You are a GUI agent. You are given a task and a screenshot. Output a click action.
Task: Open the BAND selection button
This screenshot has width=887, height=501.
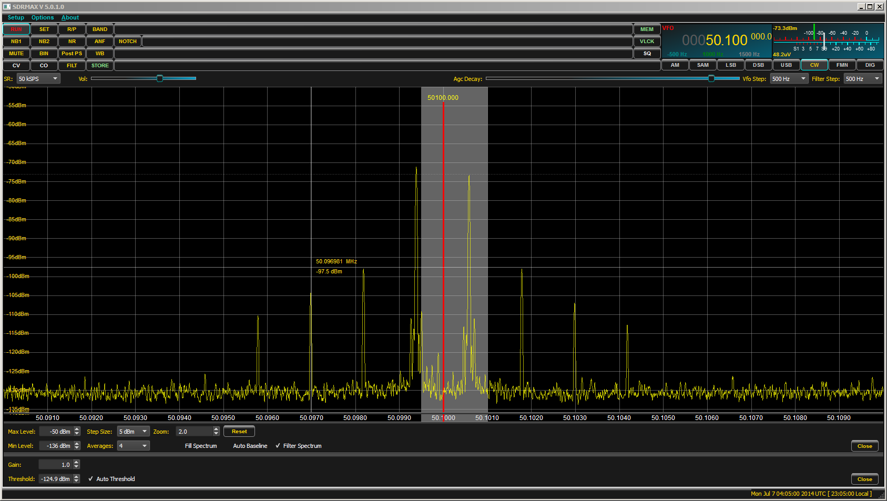pyautogui.click(x=100, y=29)
